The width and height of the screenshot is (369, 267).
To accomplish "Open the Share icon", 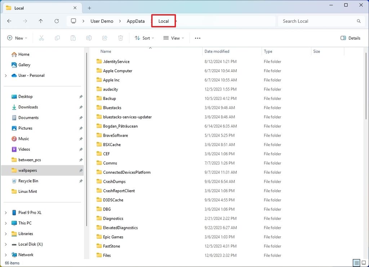I will click(105, 38).
